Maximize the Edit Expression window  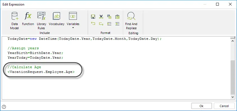tap(217, 4)
